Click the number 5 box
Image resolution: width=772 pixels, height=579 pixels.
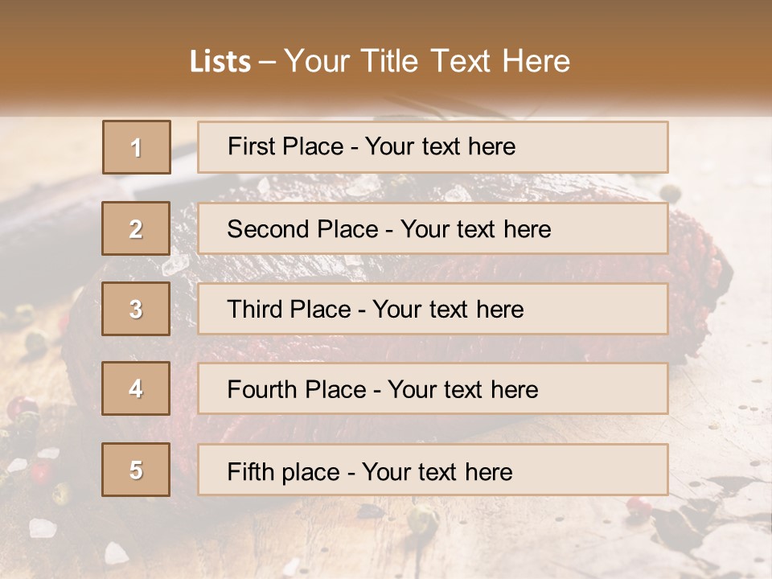pyautogui.click(x=136, y=470)
